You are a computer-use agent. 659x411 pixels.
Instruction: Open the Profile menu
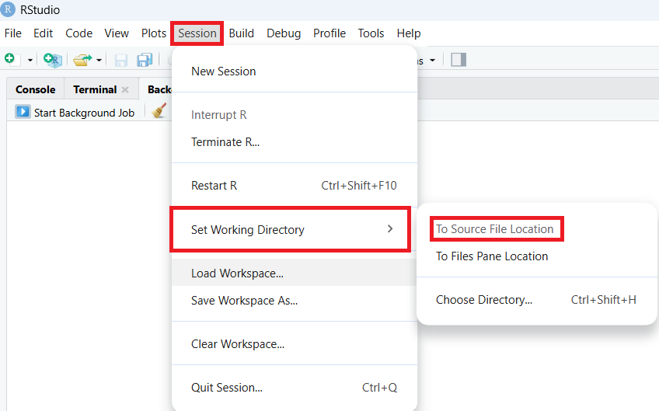[x=329, y=33]
